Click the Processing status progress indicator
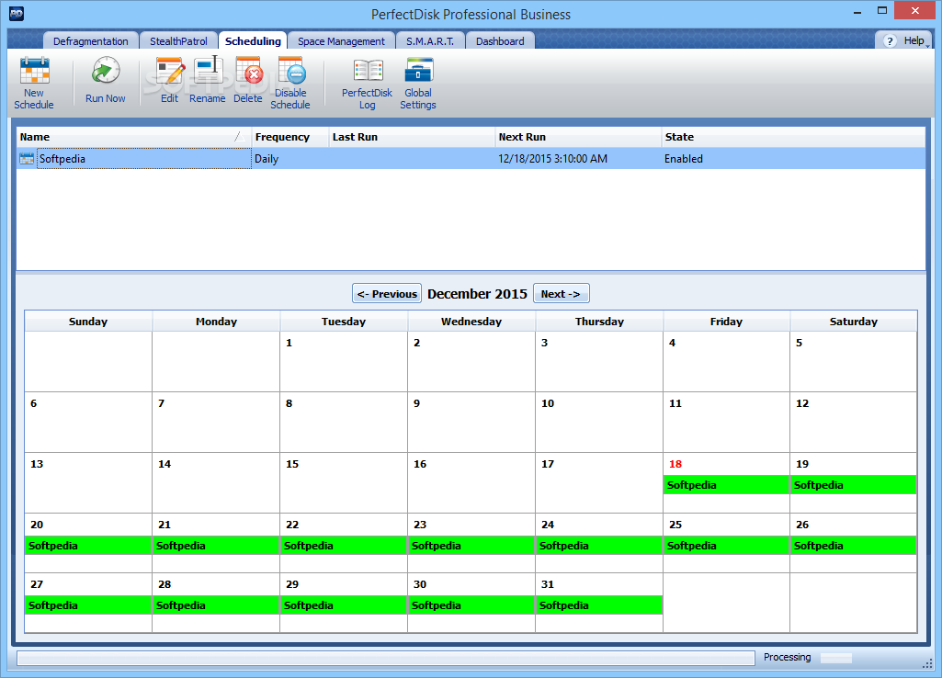Screen dimensions: 942x678 pos(835,658)
